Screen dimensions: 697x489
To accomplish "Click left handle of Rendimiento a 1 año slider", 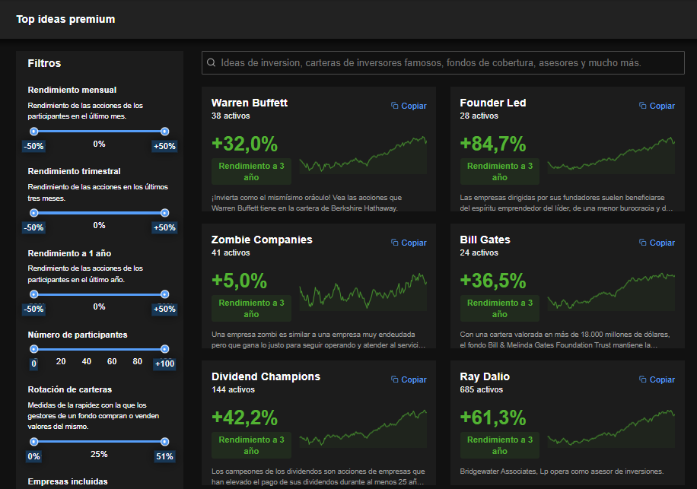I will pos(33,294).
